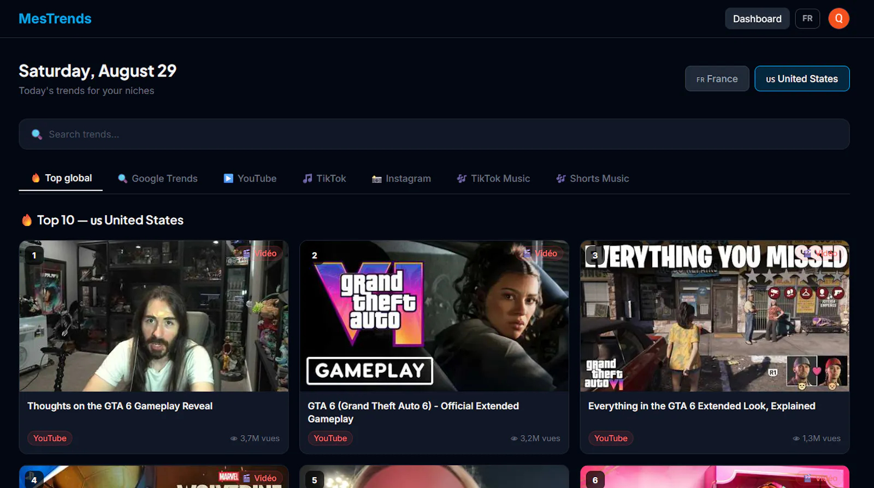
Task: Open the Everything You Missed GTA thumbnail
Action: [714, 316]
